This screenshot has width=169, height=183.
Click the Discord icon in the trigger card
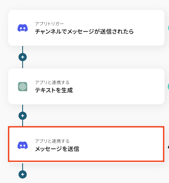click(x=23, y=28)
